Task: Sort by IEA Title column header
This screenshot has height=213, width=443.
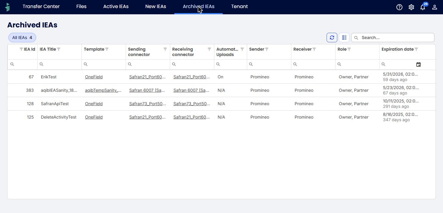Action: (x=48, y=49)
